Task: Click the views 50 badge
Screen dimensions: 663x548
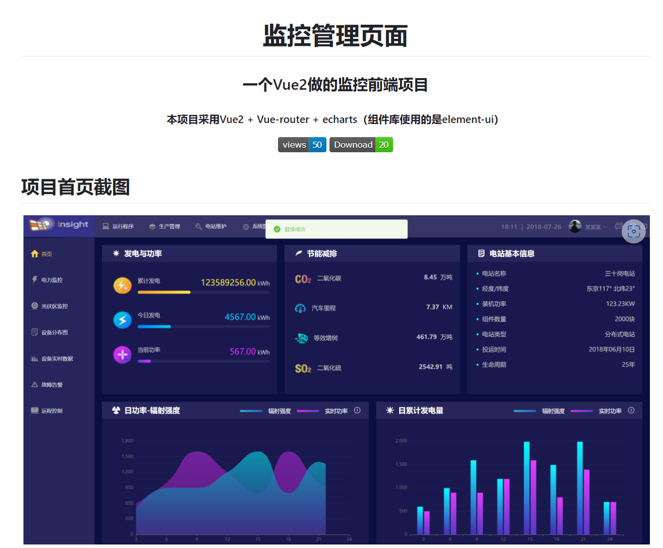Action: tap(302, 145)
